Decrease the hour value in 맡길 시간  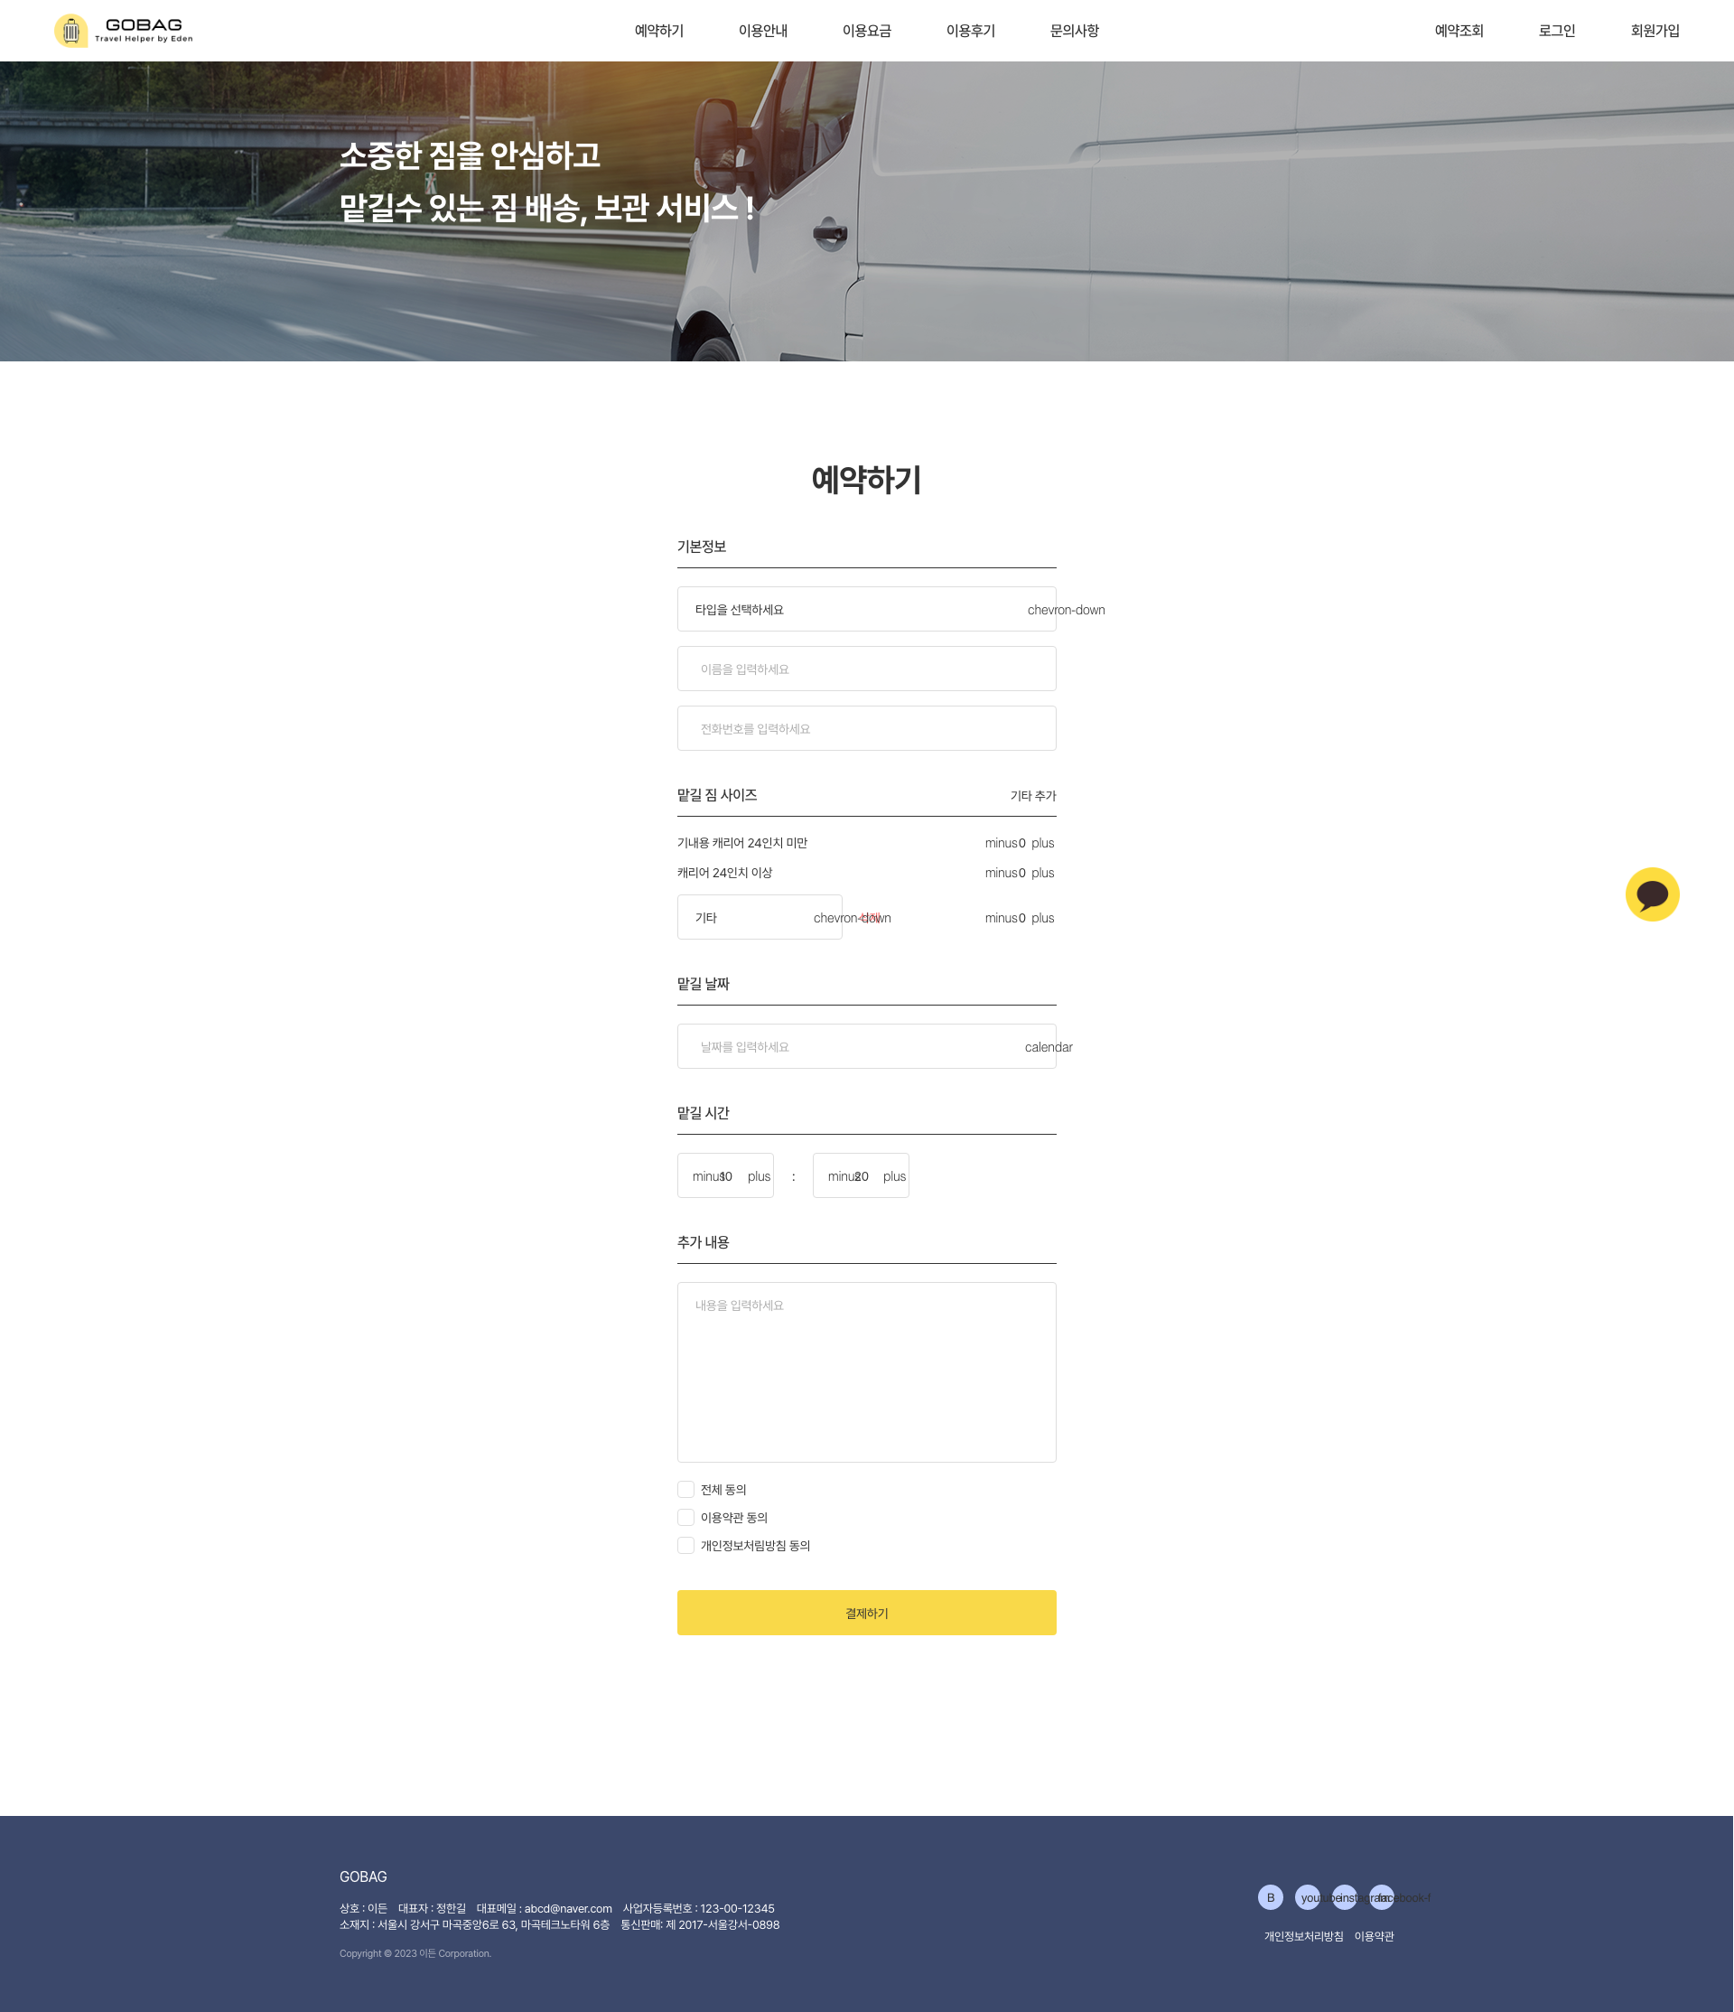[706, 1176]
